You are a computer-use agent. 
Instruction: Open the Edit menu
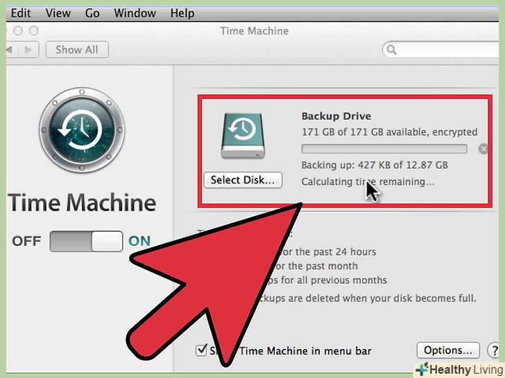tap(21, 13)
